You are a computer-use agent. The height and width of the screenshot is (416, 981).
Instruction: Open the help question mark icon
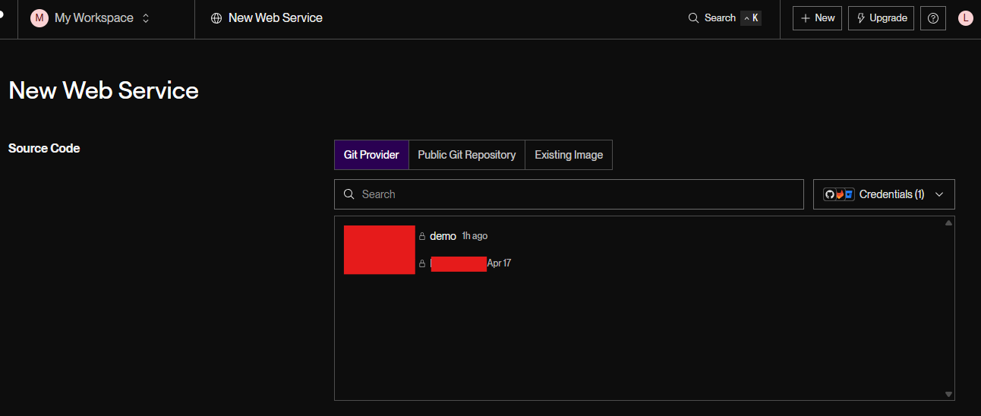[933, 18]
